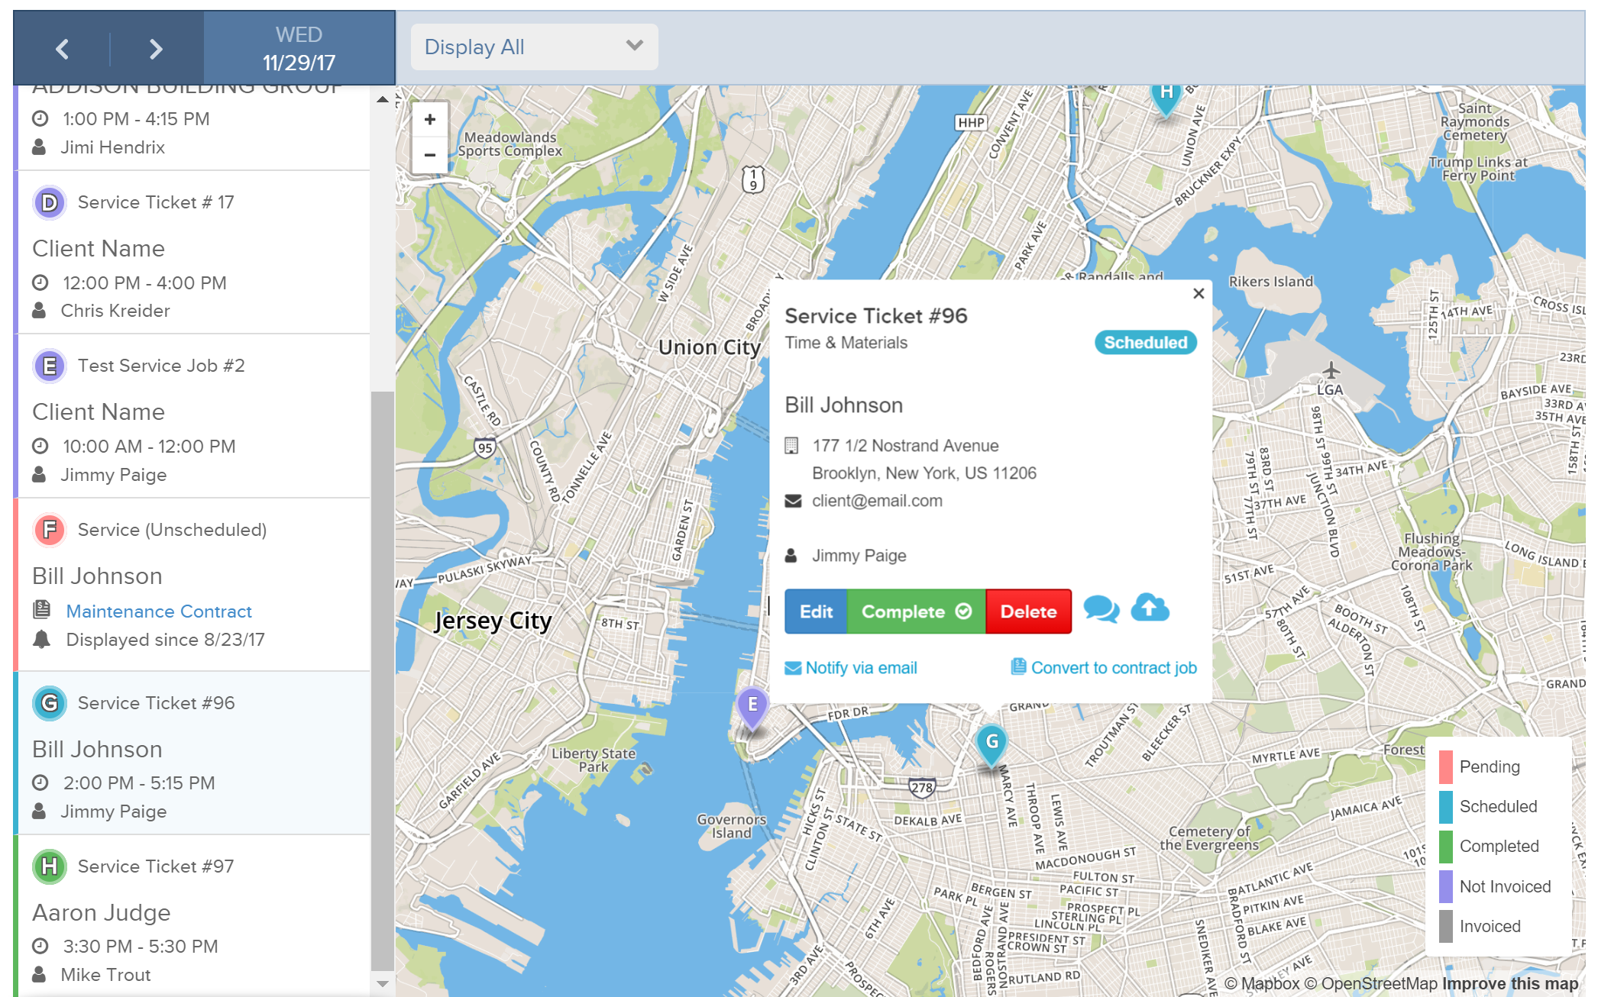The image size is (1598, 997).
Task: Click the contract document icon beside Maintenance Contract
Action: point(42,610)
